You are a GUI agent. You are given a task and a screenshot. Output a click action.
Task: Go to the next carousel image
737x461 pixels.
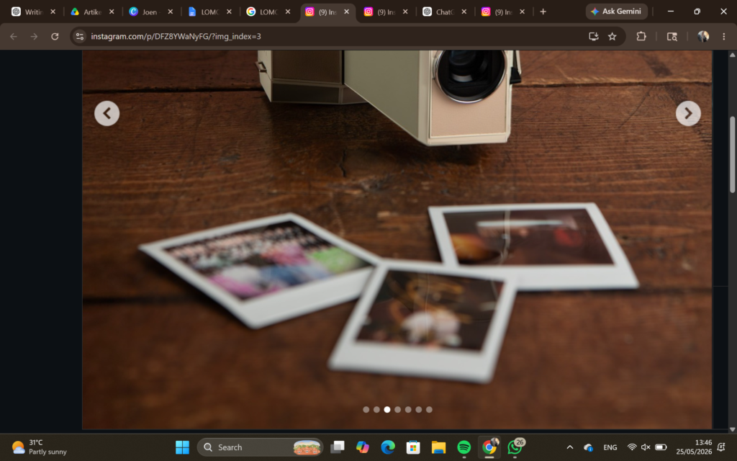click(688, 113)
